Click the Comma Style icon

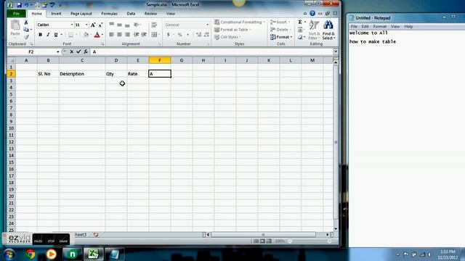pyautogui.click(x=187, y=35)
